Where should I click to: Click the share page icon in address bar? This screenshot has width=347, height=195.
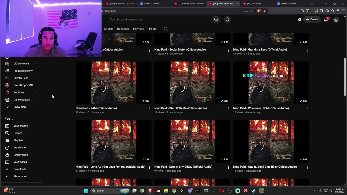[x=252, y=11]
